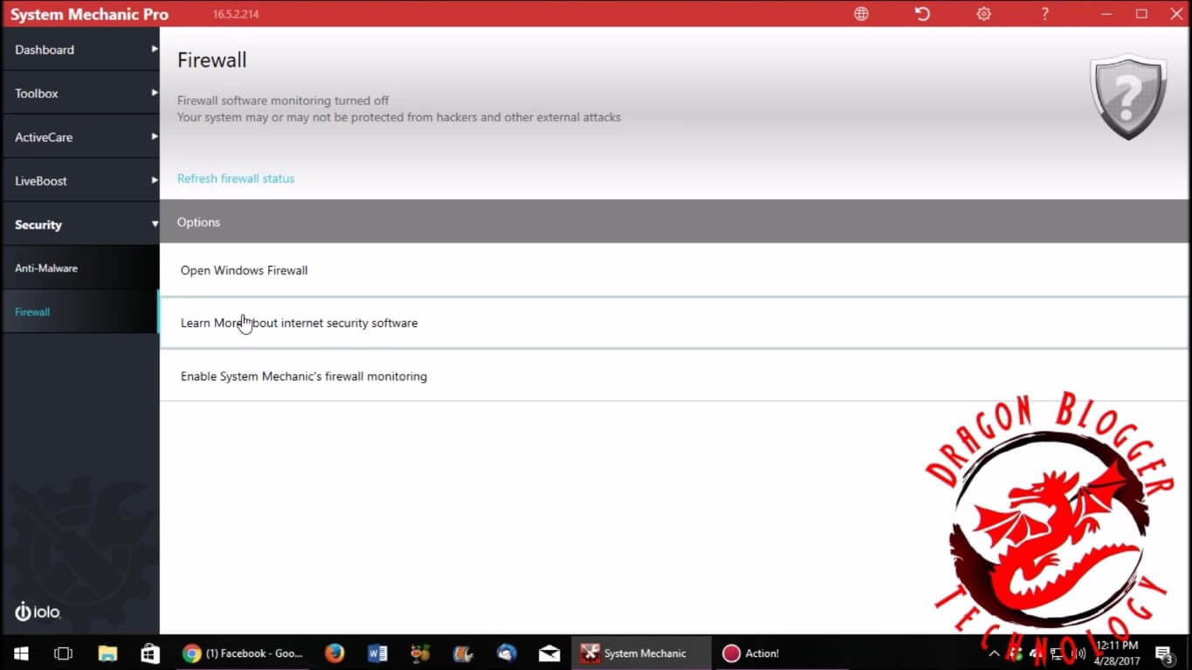Expand the ActiveCare sidebar section

click(79, 137)
